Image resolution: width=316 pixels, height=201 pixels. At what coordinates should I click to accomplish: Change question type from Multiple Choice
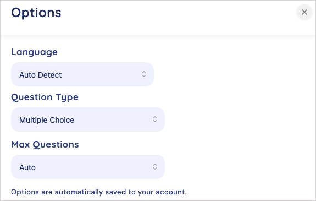coord(88,119)
